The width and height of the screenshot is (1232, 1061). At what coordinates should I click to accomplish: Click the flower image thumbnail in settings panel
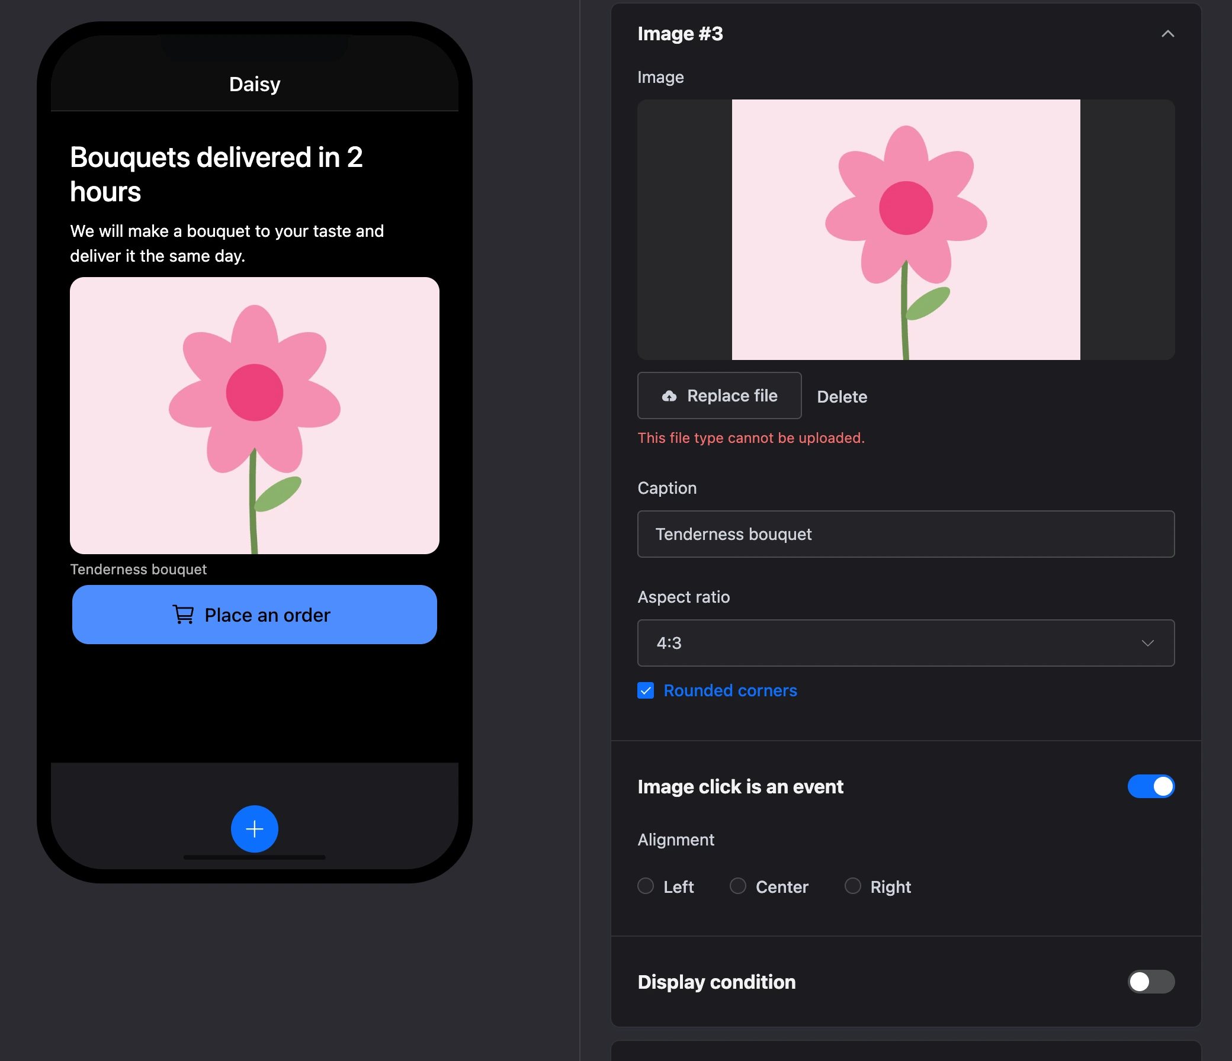coord(905,230)
